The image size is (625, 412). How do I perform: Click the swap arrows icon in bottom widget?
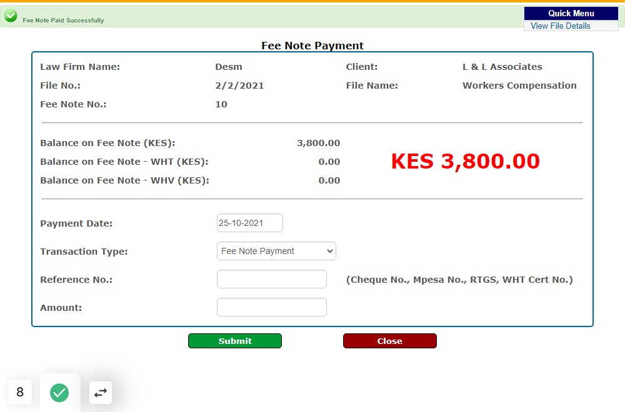click(101, 393)
